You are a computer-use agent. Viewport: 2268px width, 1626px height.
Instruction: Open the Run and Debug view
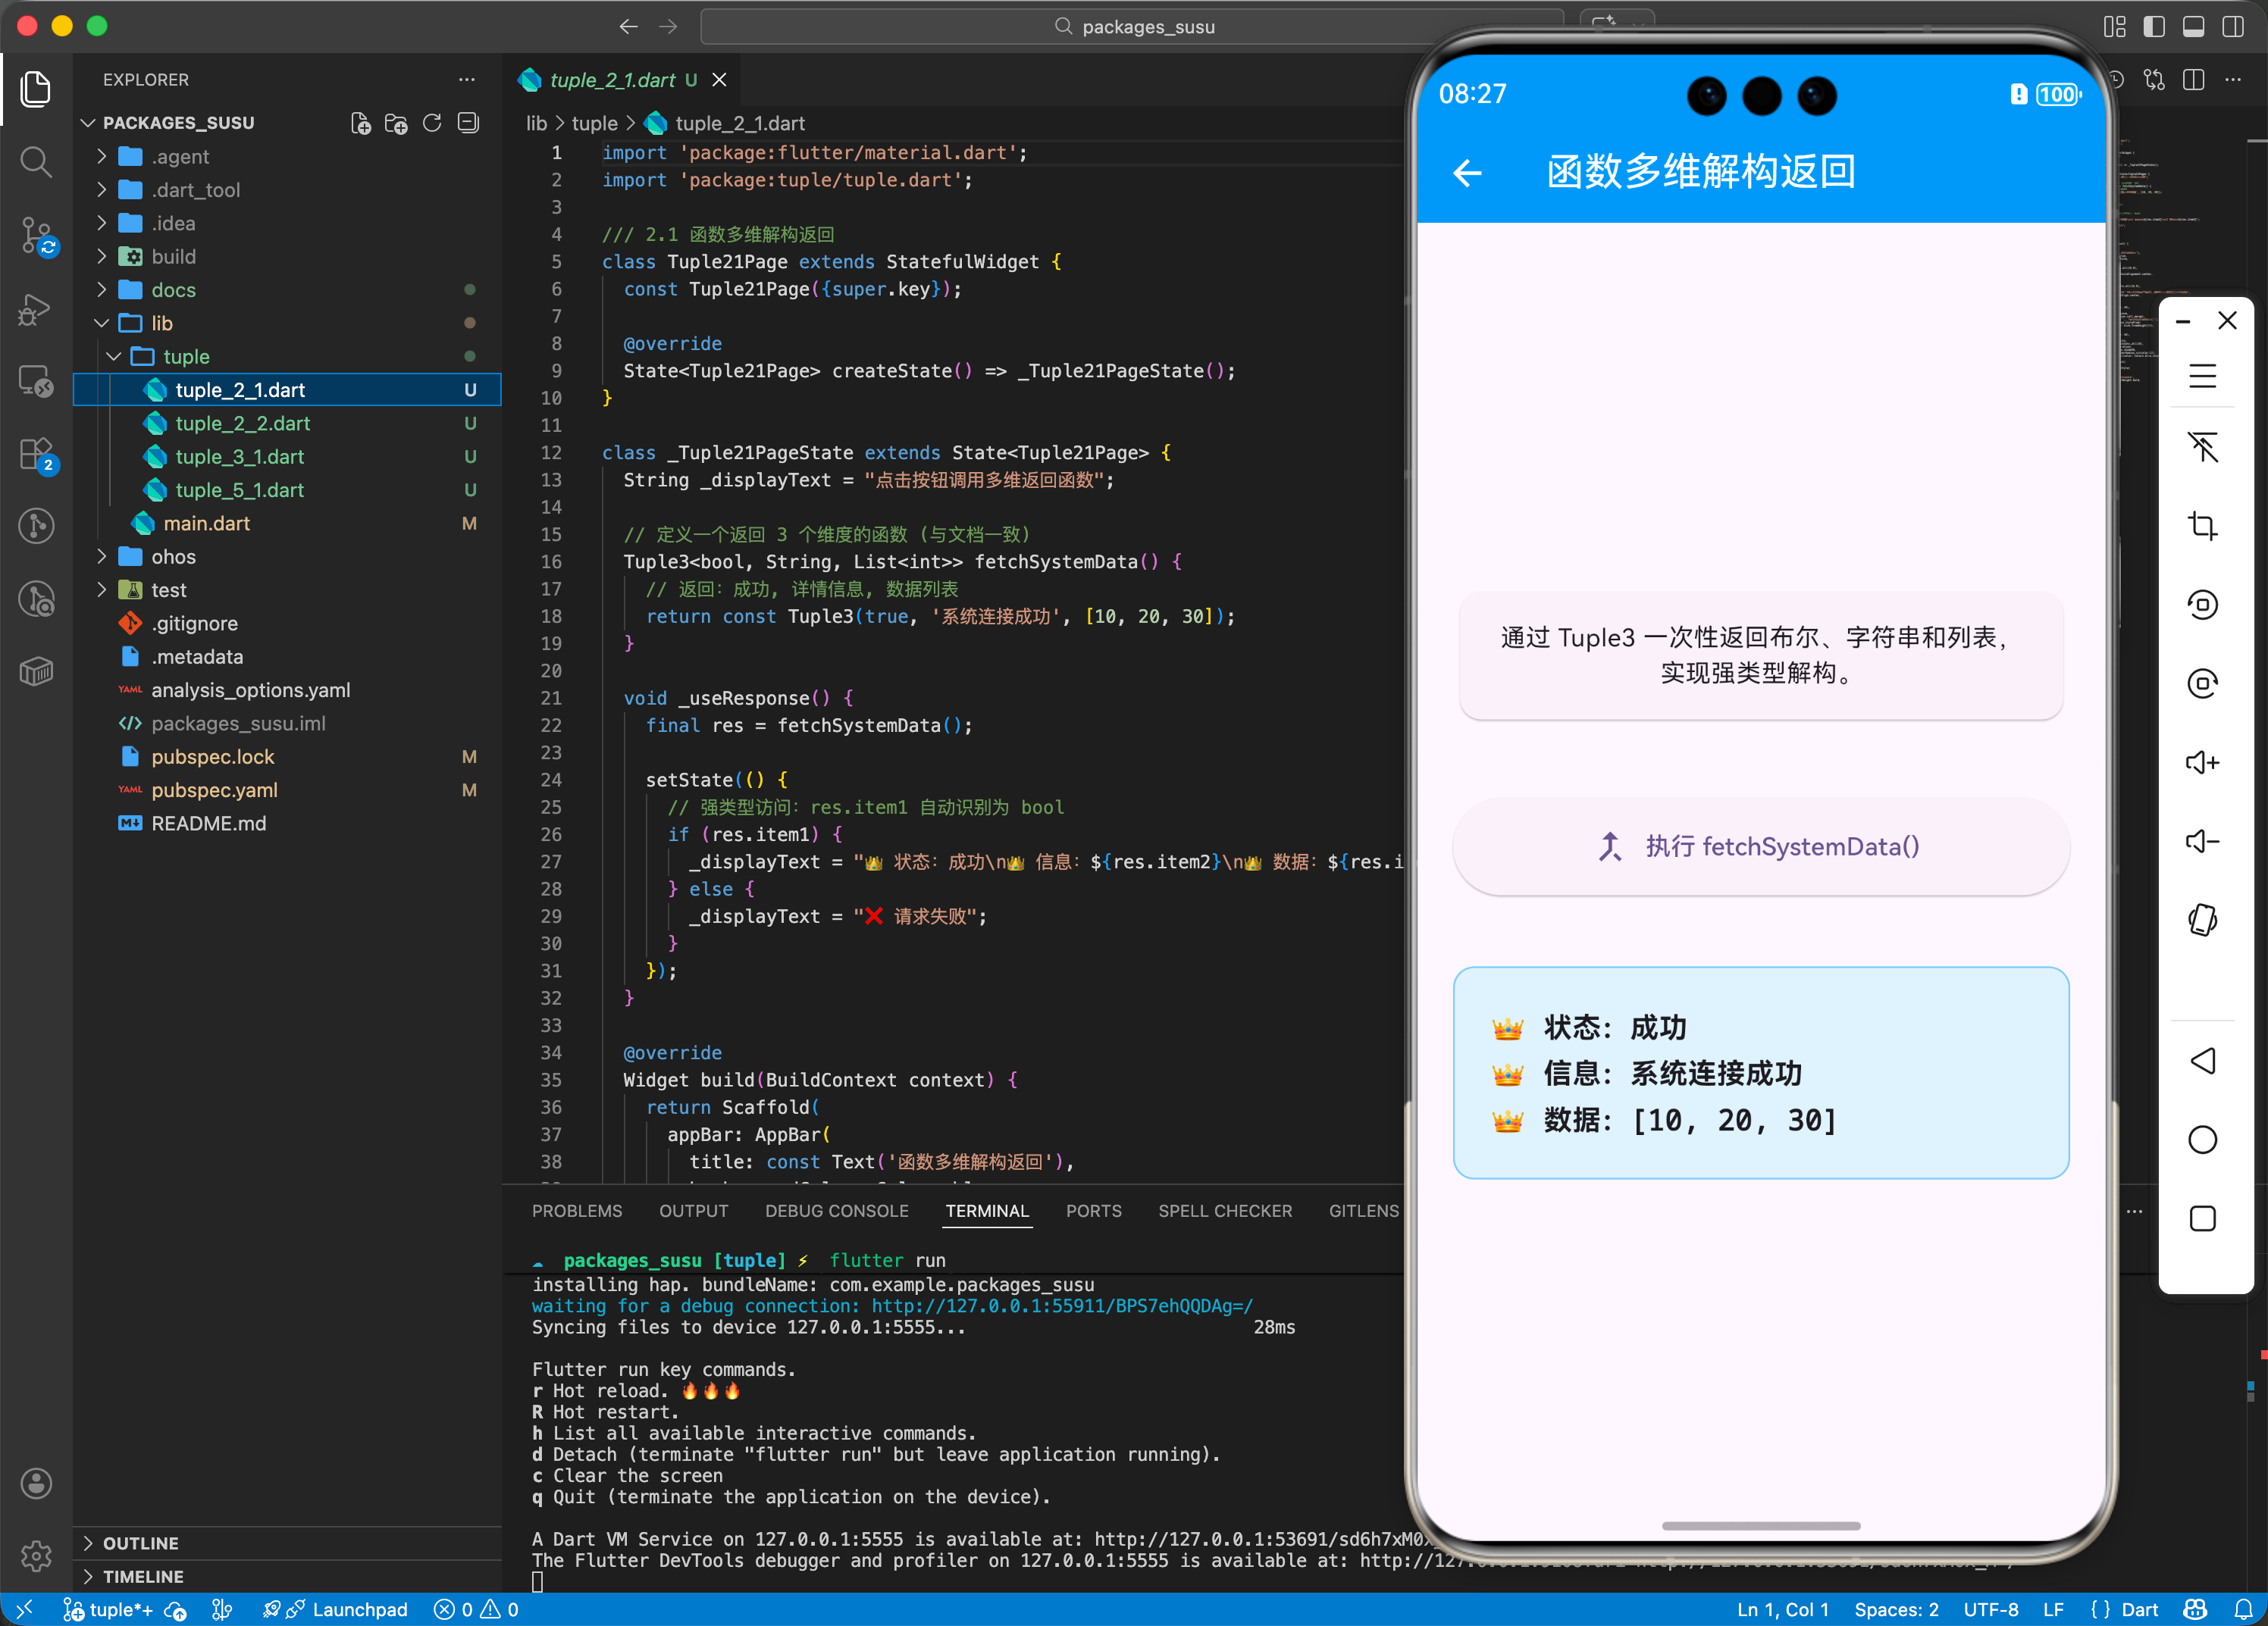36,309
